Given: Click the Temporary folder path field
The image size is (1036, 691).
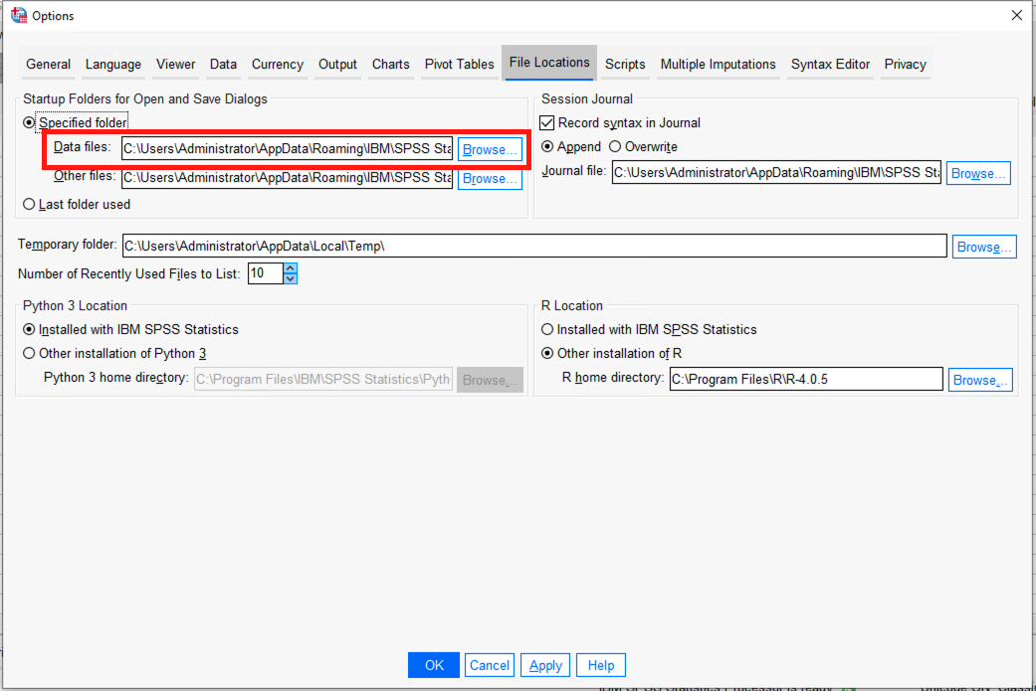Looking at the screenshot, I should (534, 247).
